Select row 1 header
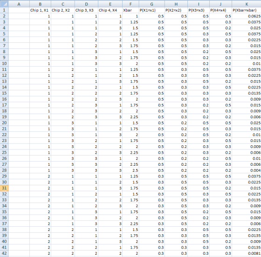The image size is (261, 257). pyautogui.click(x=4, y=10)
